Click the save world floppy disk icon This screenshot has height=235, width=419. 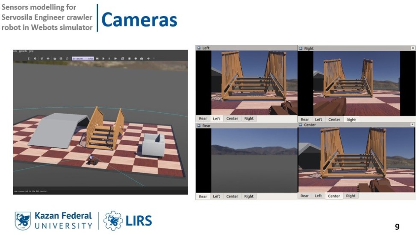click(61, 58)
